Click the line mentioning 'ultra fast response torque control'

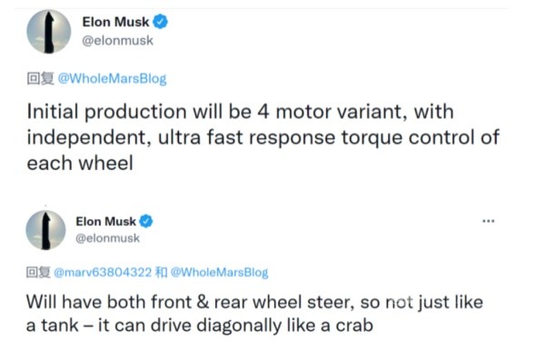click(263, 138)
